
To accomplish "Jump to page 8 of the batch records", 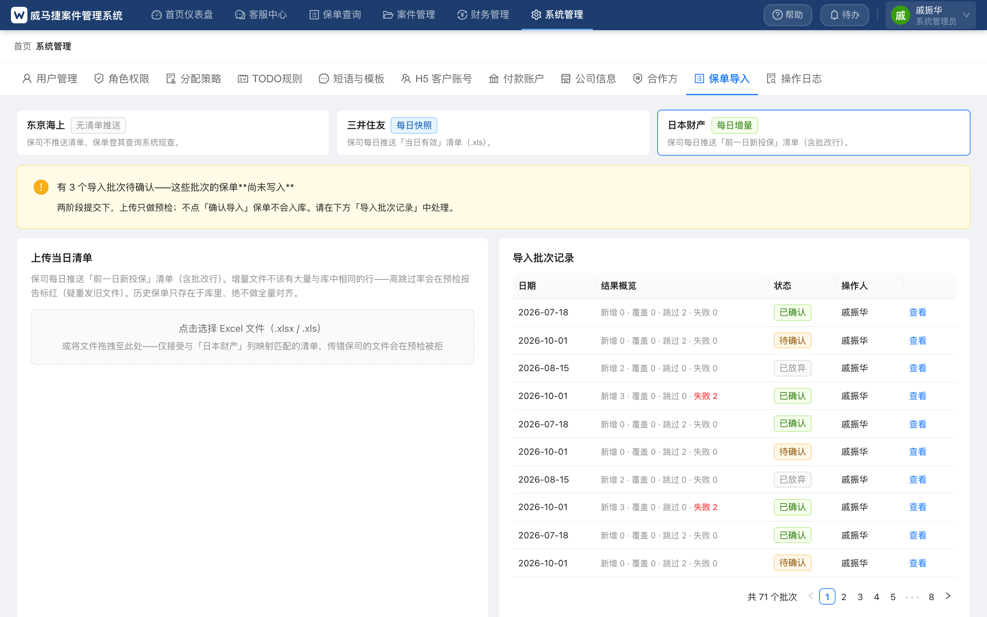I will (931, 597).
